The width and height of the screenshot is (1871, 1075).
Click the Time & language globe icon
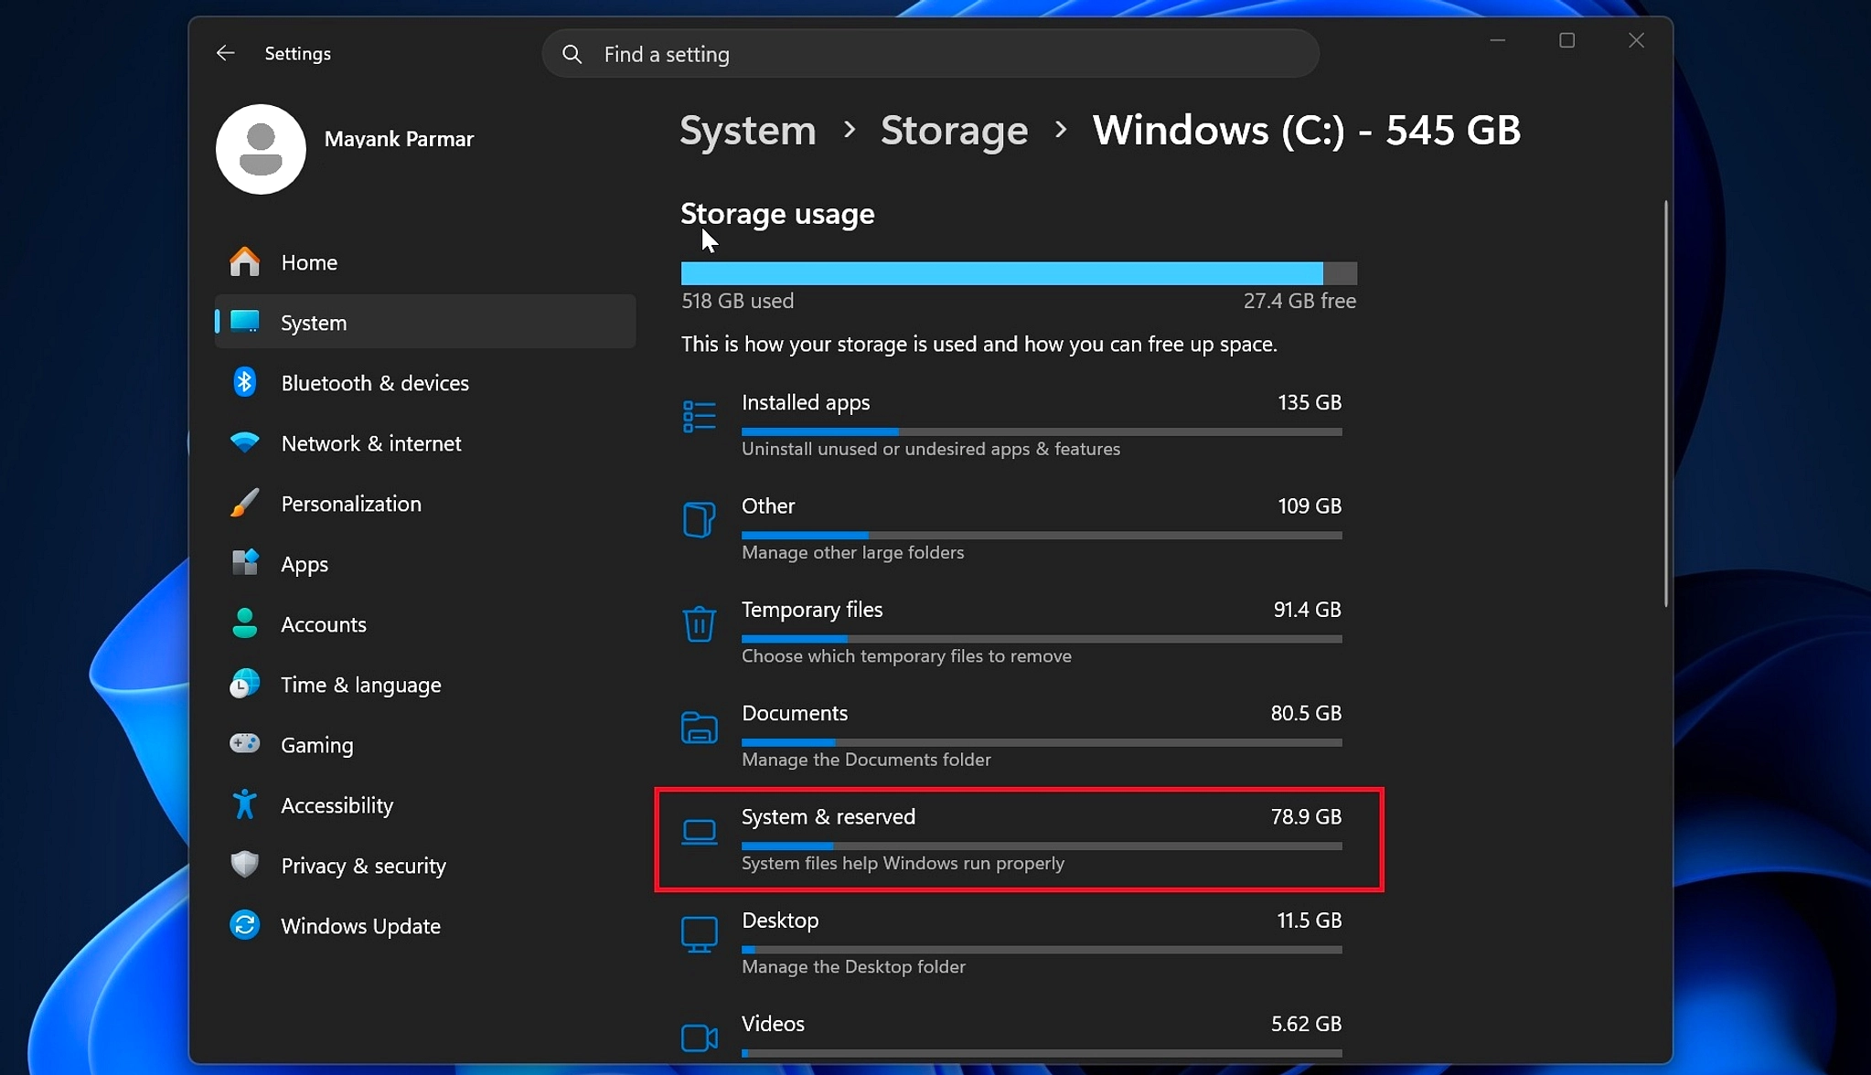point(244,684)
